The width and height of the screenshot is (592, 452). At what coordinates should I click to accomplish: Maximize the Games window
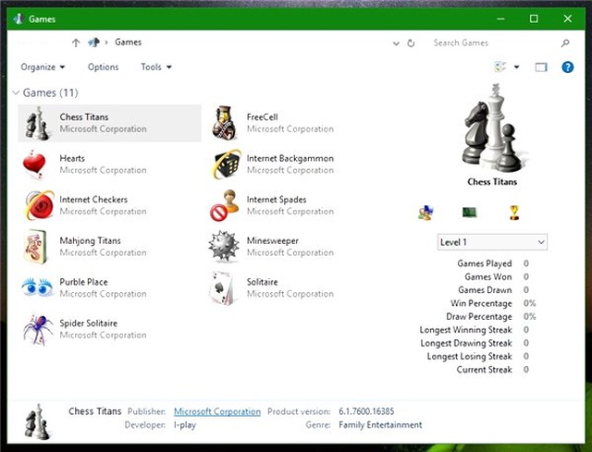534,18
